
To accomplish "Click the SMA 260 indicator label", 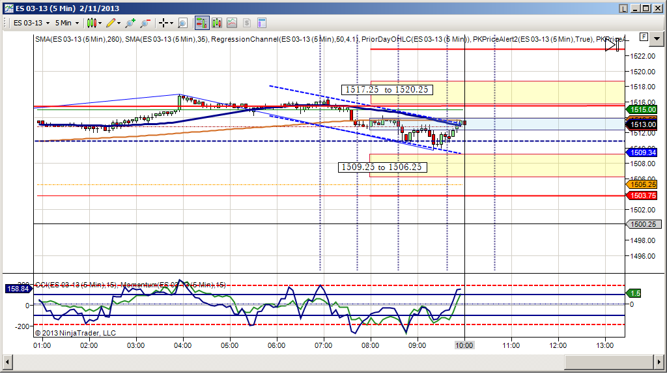I will coord(79,39).
